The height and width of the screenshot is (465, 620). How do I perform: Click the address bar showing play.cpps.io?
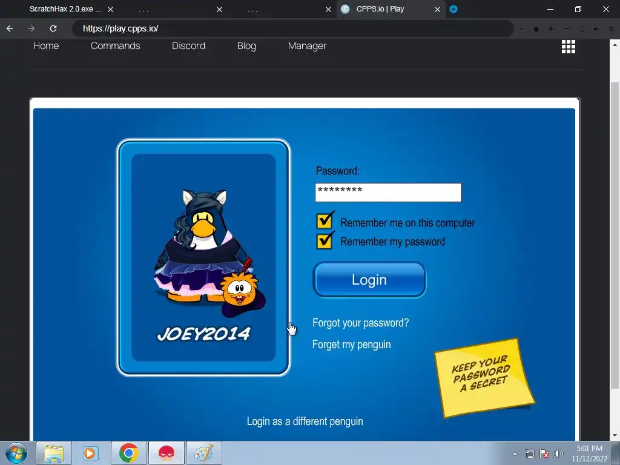pos(292,28)
